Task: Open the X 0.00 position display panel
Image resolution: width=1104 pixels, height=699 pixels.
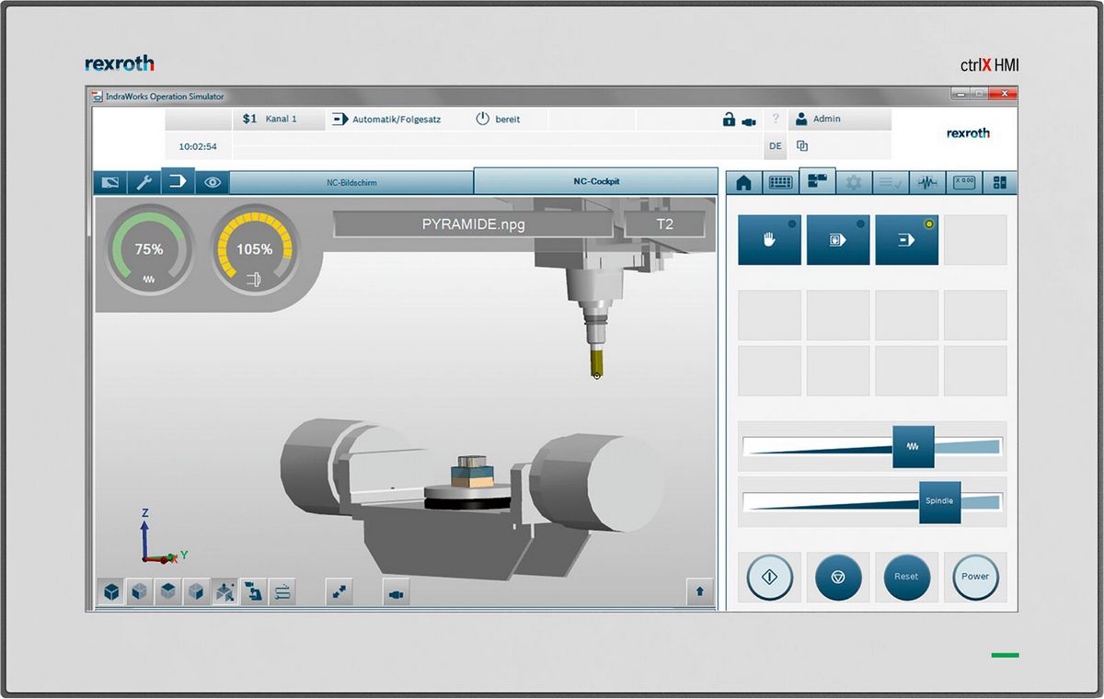Action: point(963,183)
